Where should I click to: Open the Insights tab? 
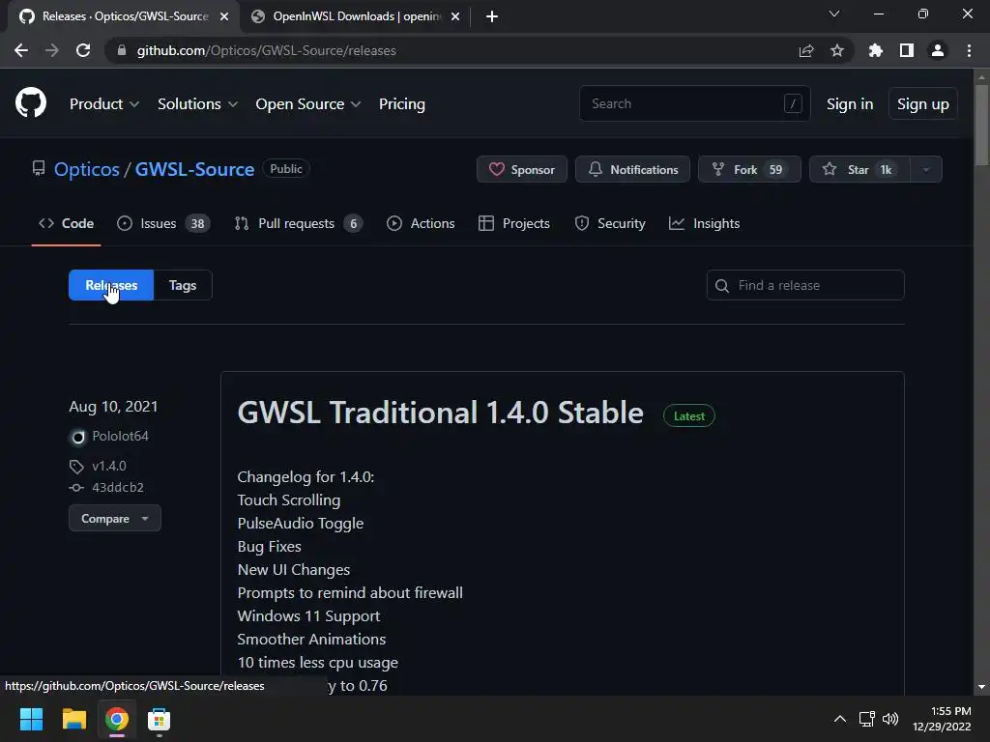(704, 223)
